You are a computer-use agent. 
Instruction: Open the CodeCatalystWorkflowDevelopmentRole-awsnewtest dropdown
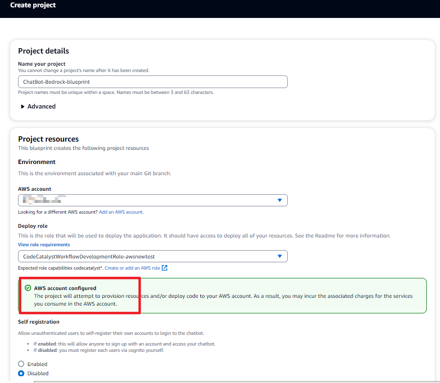pos(146,256)
